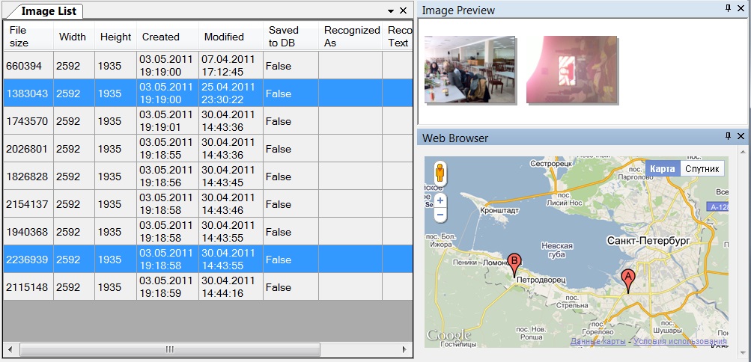
Task: Pin the Image Preview panel
Action: tap(728, 9)
